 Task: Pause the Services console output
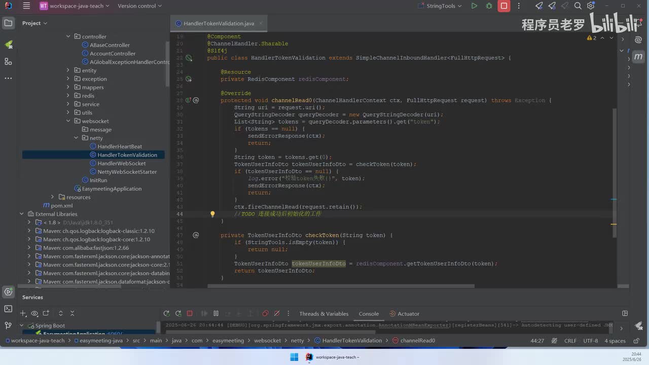216,314
